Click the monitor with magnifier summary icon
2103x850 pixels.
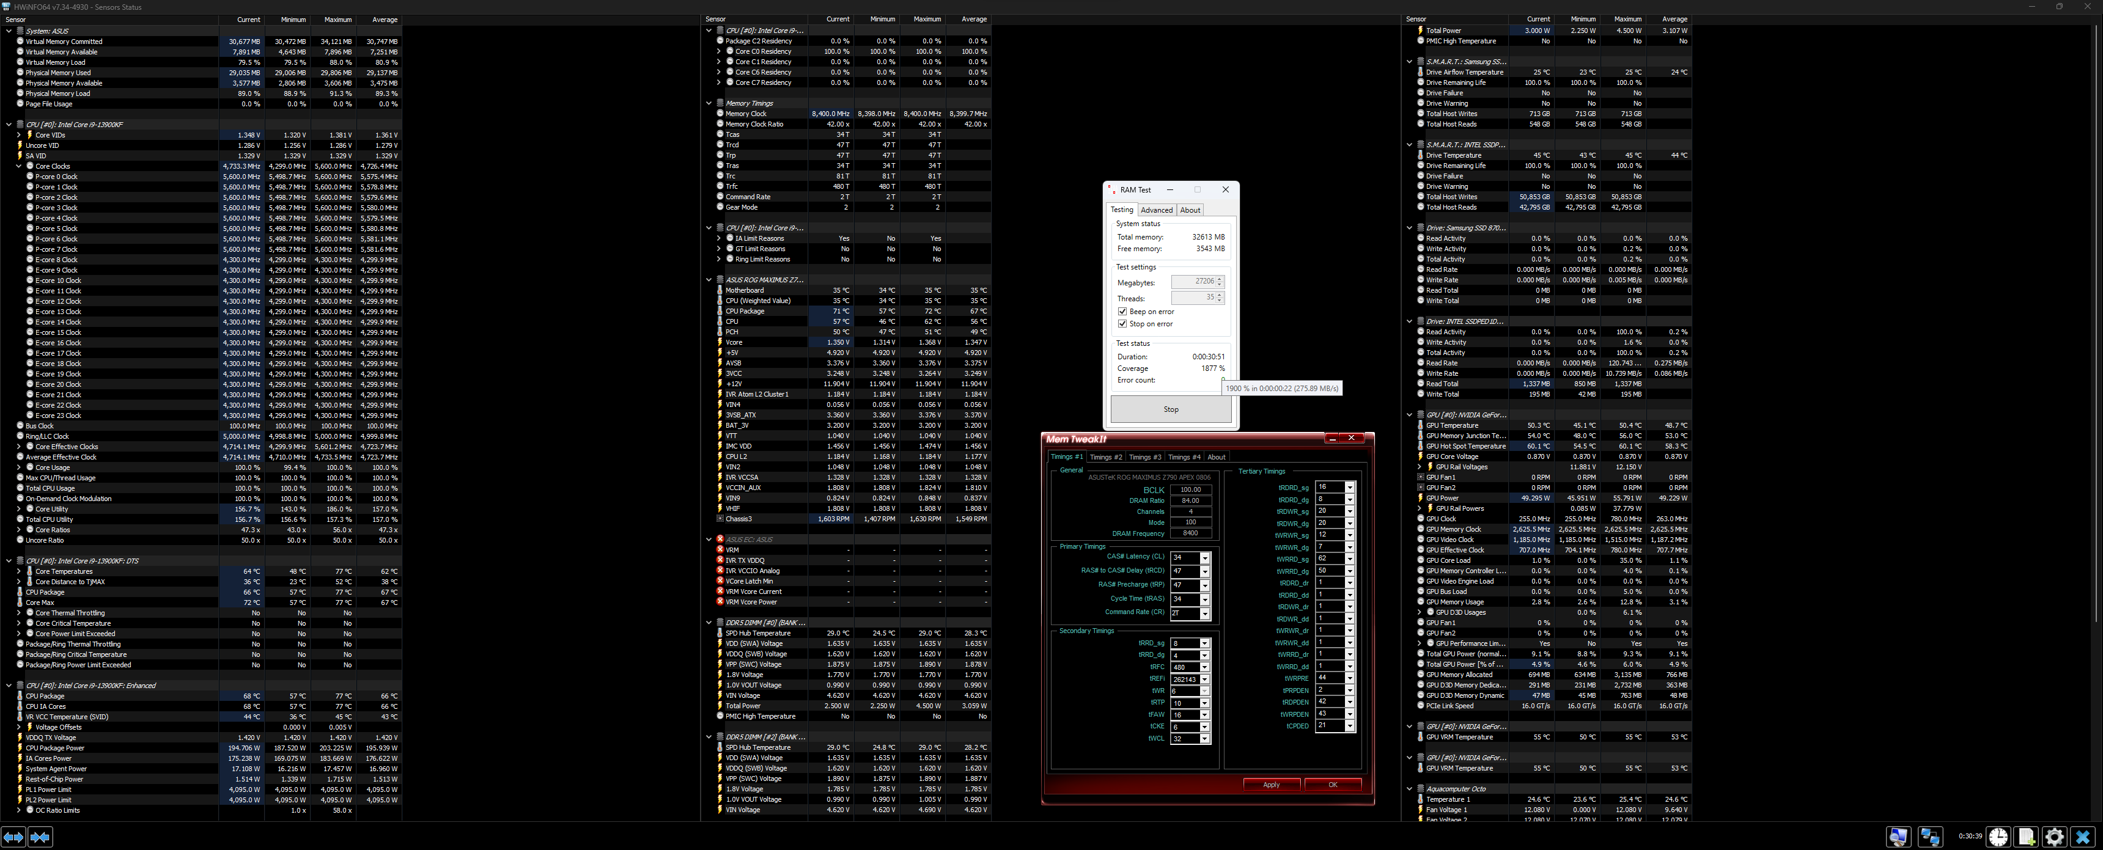pyautogui.click(x=1898, y=836)
